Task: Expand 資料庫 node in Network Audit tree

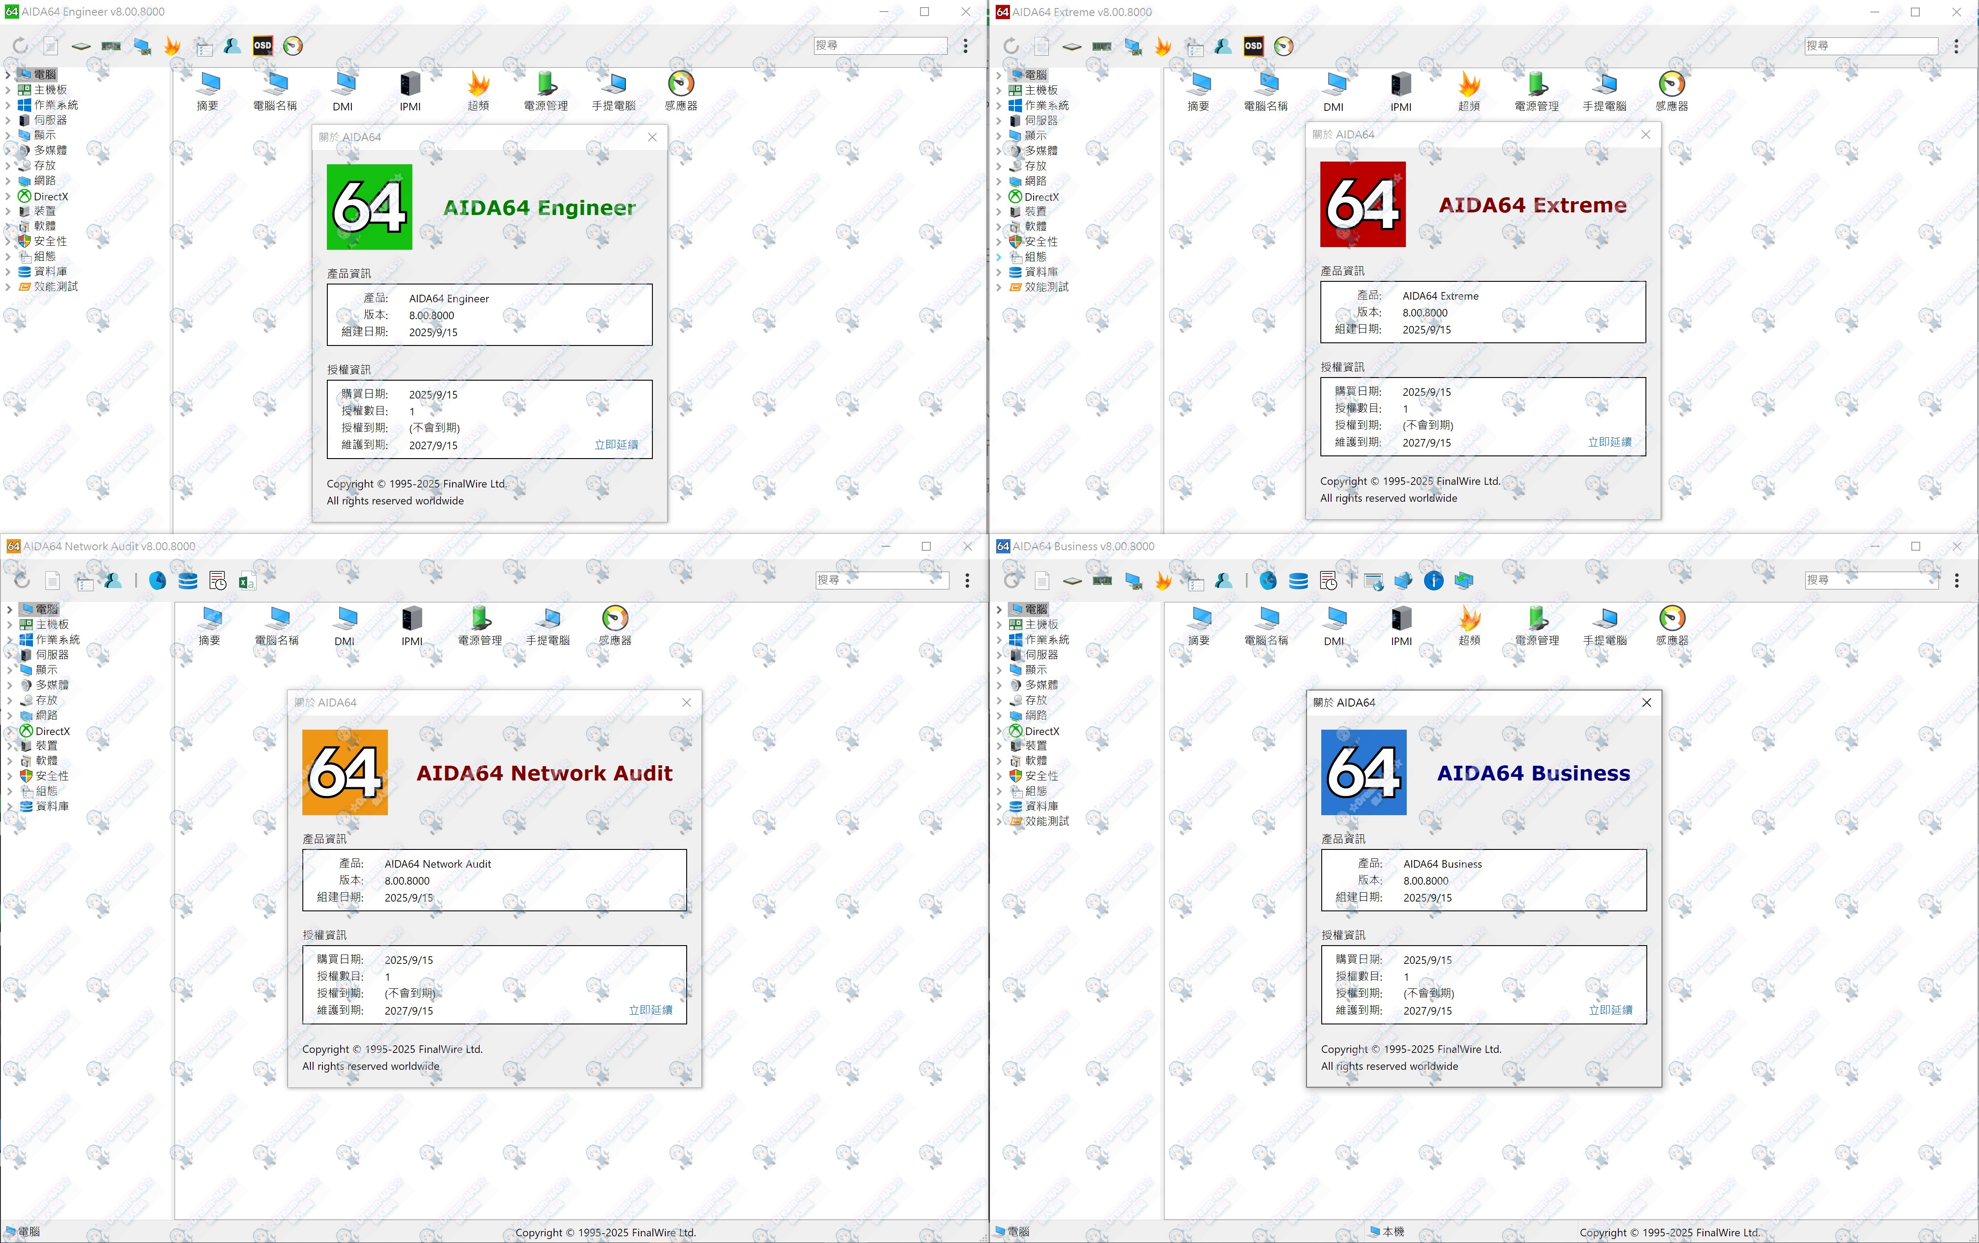Action: click(x=10, y=807)
